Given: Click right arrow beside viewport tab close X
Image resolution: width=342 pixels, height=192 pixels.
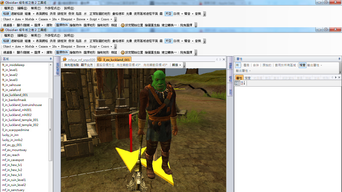Looking at the screenshot, I should 220,59.
